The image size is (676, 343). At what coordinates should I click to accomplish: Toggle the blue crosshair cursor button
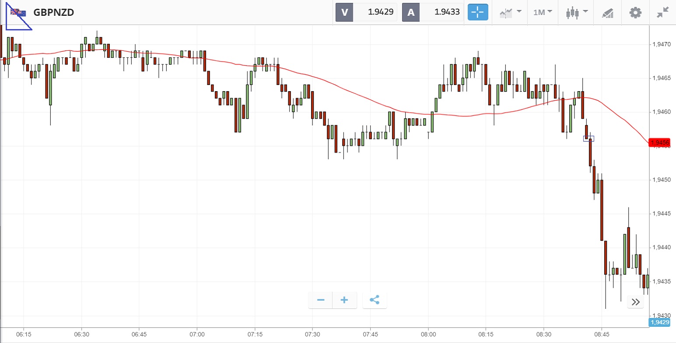[478, 12]
